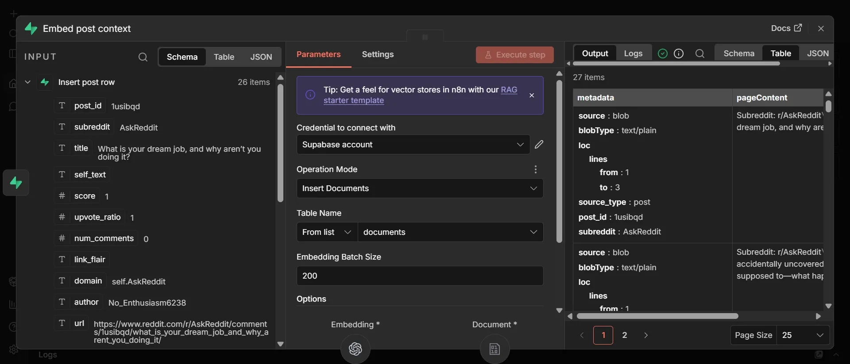This screenshot has height=364, width=850.
Task: Go to output page 2
Action: [625, 335]
